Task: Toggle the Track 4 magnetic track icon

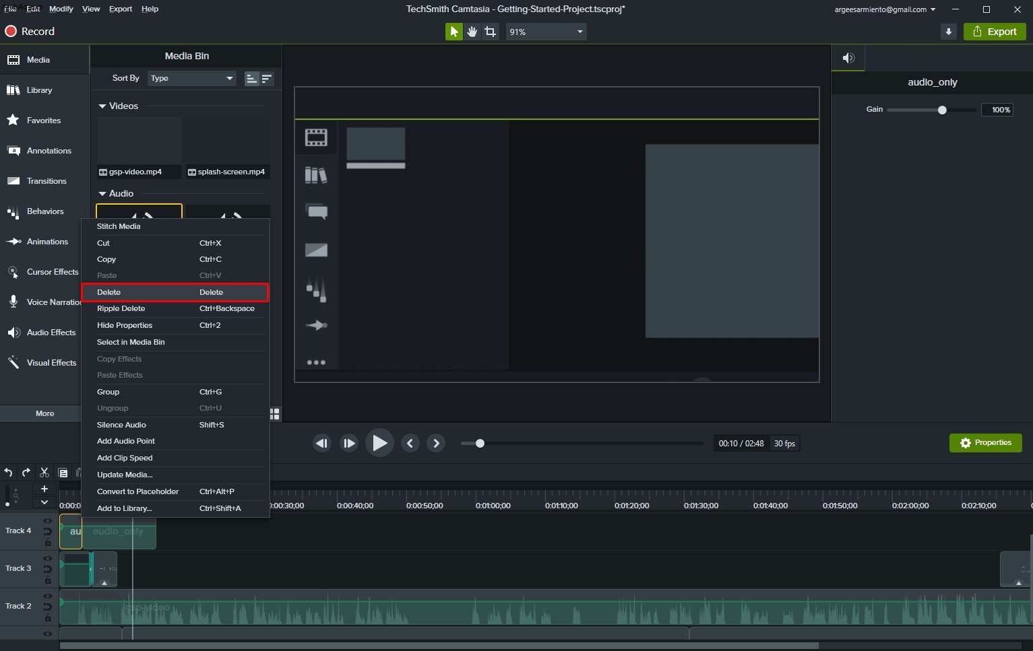Action: [48, 531]
